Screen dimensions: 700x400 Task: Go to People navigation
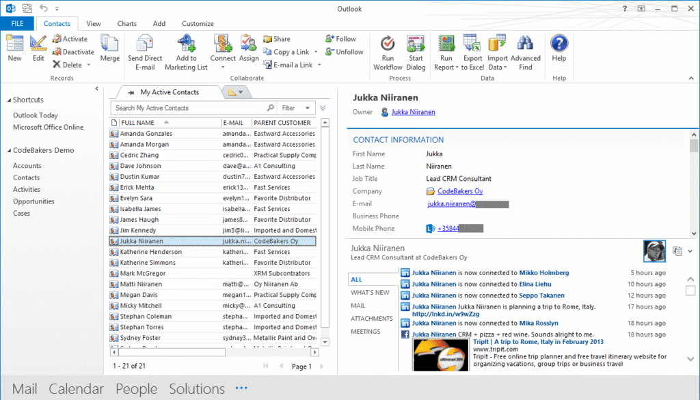click(136, 389)
